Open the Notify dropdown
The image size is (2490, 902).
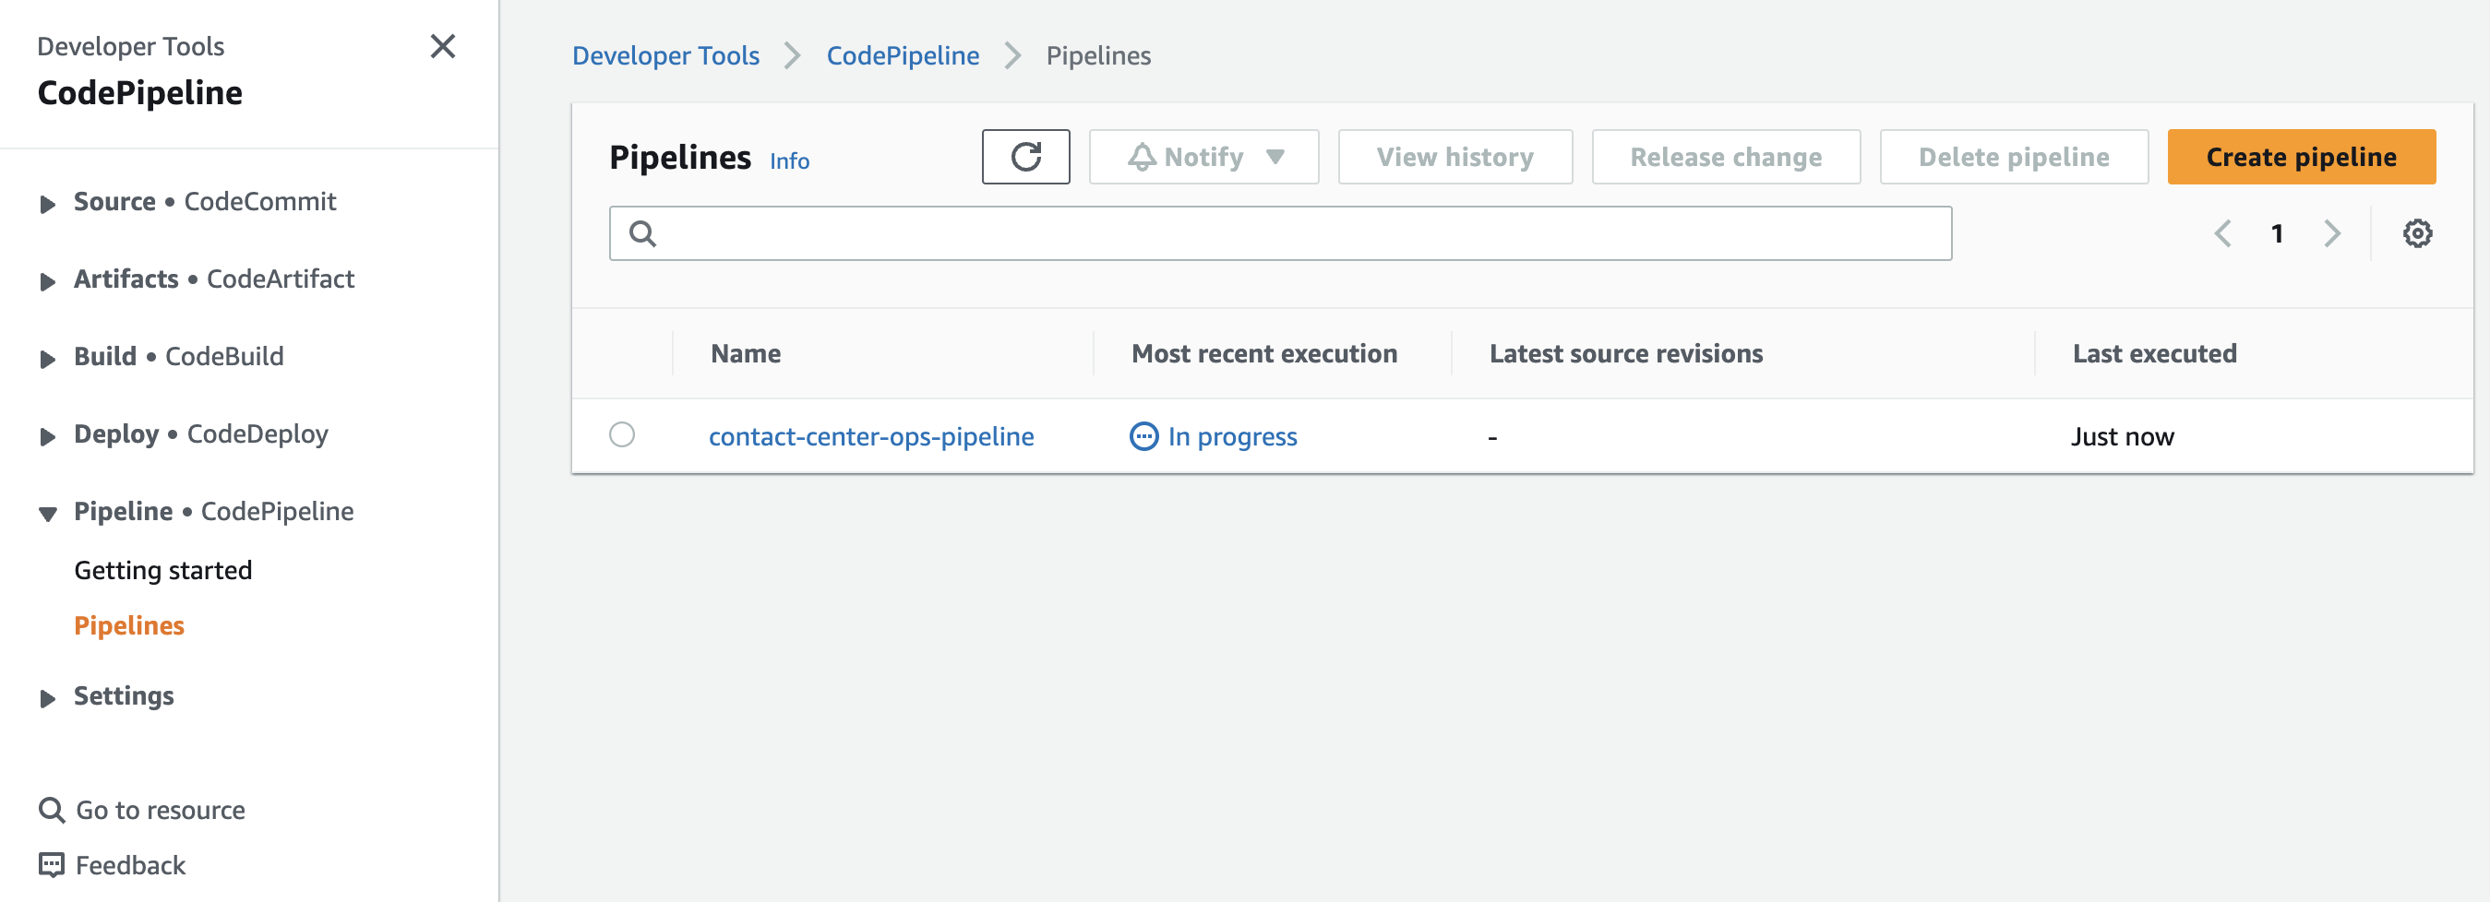pos(1203,157)
